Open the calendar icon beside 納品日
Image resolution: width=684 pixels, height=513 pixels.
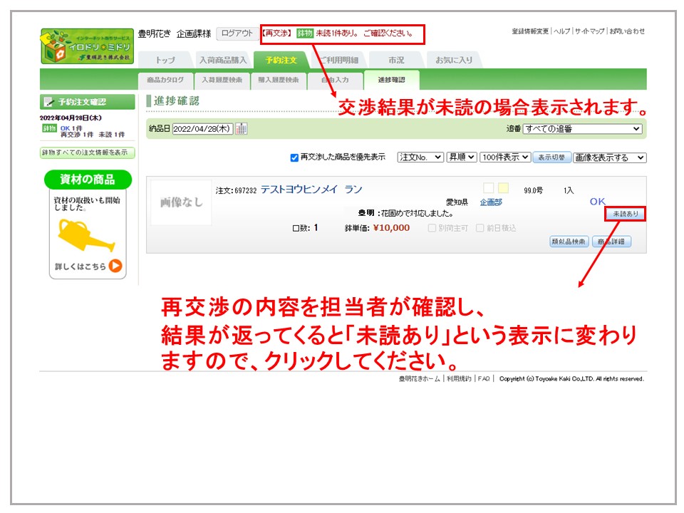click(241, 129)
